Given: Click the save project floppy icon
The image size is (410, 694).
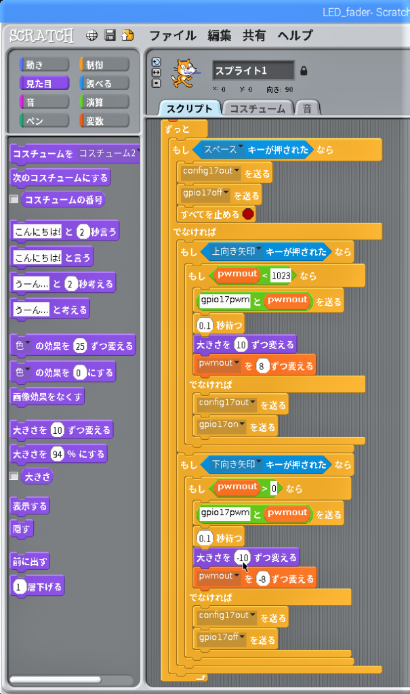Looking at the screenshot, I should [110, 35].
